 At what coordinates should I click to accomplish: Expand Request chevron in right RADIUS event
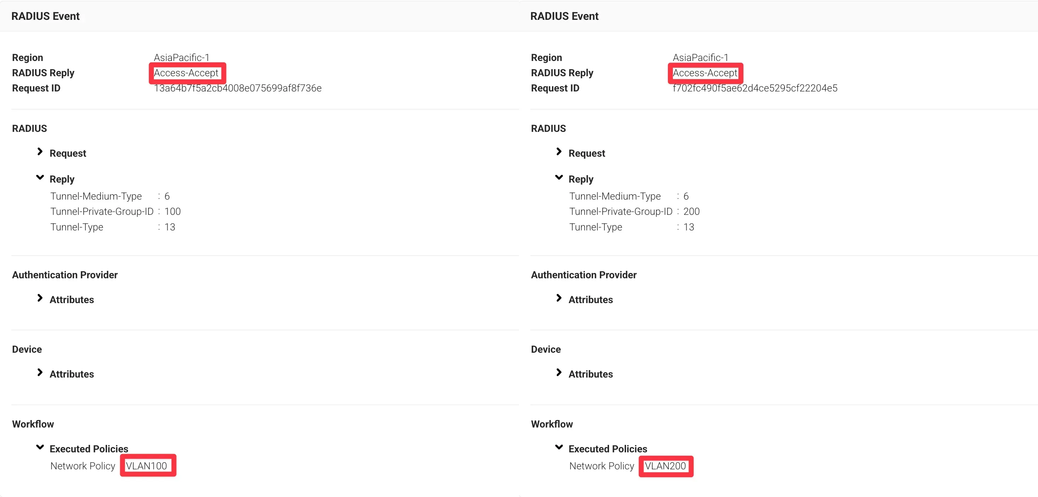(x=559, y=152)
